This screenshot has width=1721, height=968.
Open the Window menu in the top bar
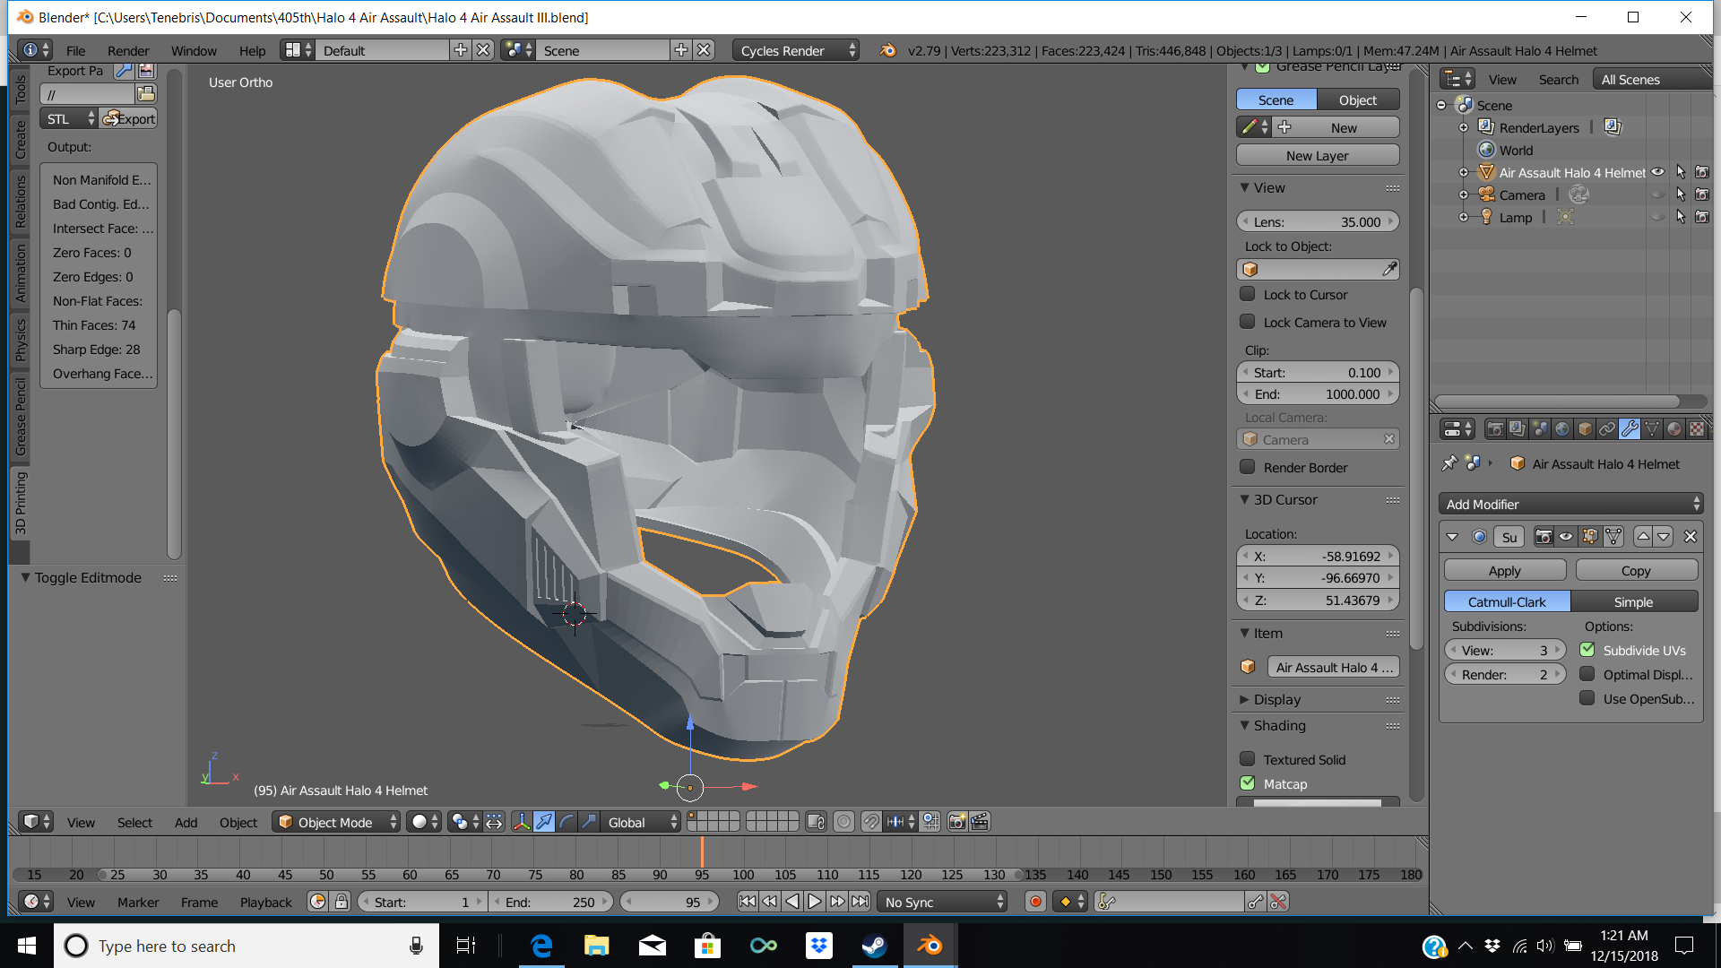click(194, 50)
